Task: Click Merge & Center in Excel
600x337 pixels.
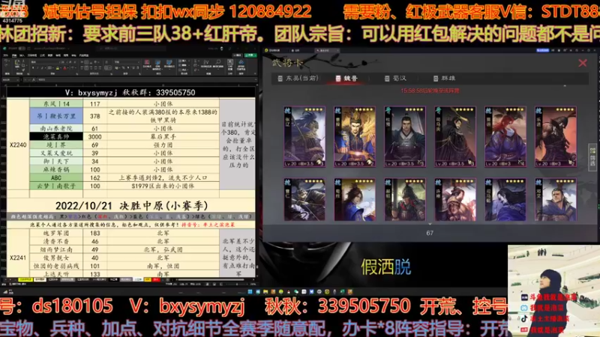Action: [x=108, y=67]
